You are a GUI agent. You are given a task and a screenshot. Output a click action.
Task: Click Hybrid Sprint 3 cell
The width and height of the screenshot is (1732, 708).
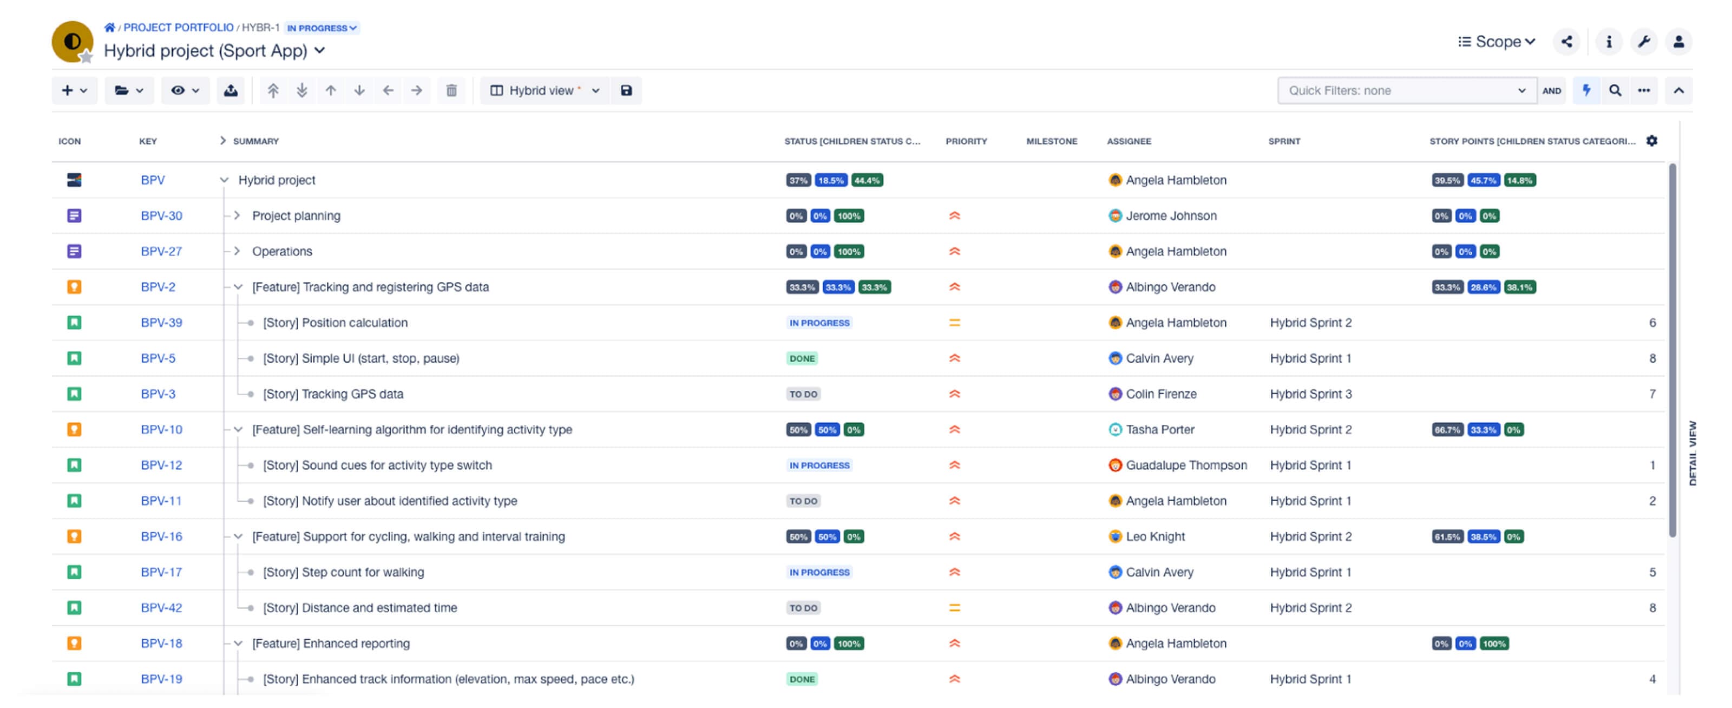[1310, 394]
